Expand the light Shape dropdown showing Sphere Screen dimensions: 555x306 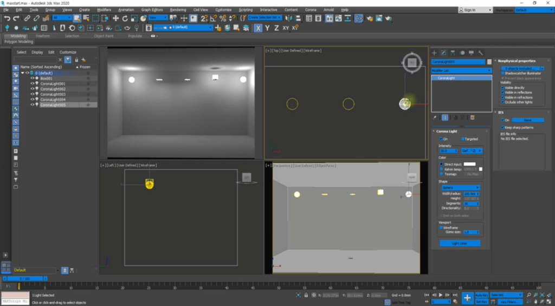point(461,187)
